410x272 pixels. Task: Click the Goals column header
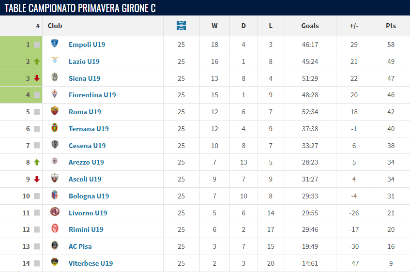(x=310, y=26)
